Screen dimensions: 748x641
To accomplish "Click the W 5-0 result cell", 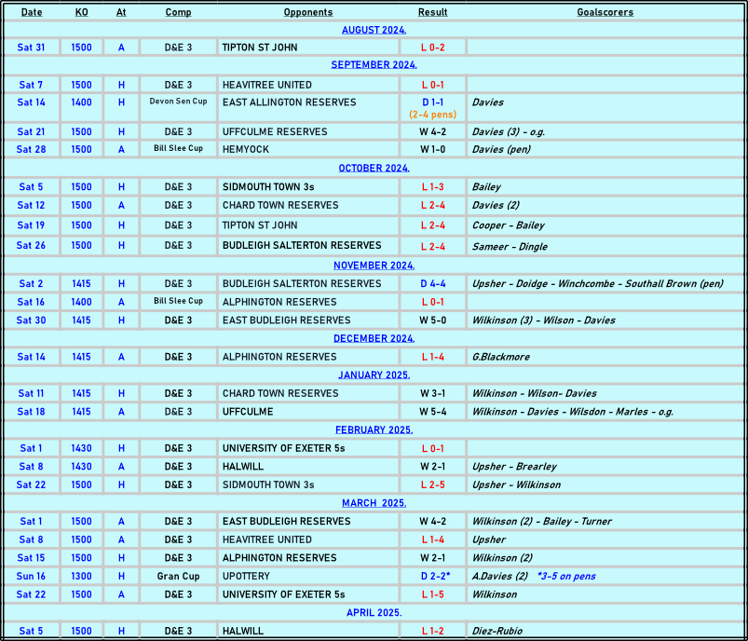I will click(x=432, y=320).
